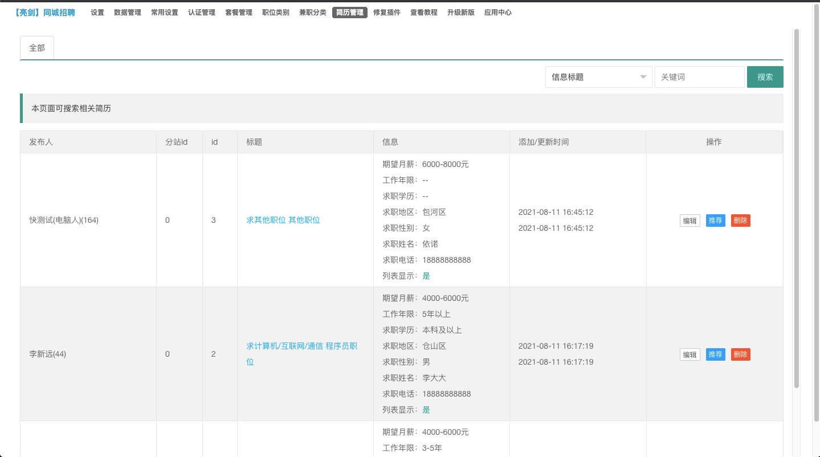Image resolution: width=820 pixels, height=457 pixels.
Task: Click the text 求职性别：男
Action: 406,362
